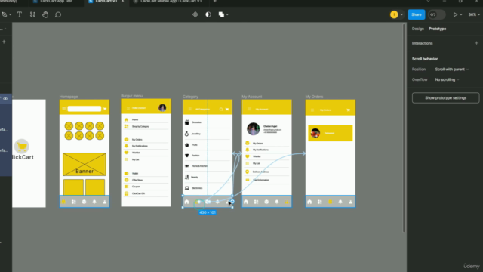Add an interaction with the plus icon

pyautogui.click(x=476, y=43)
